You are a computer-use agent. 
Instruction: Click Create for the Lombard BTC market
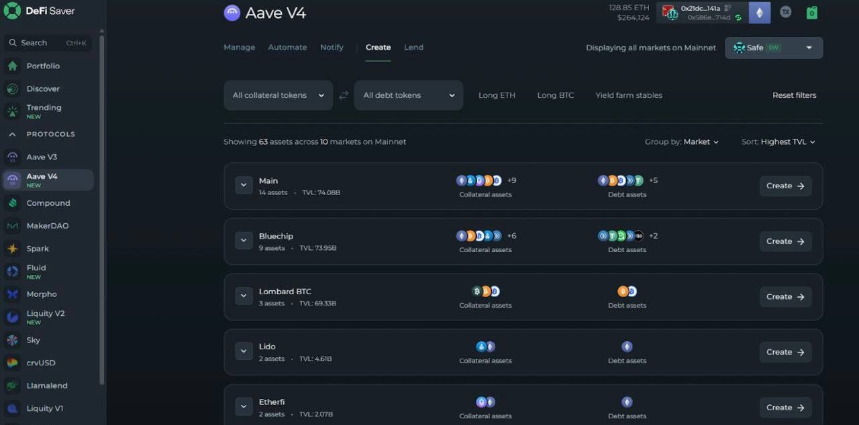[785, 296]
